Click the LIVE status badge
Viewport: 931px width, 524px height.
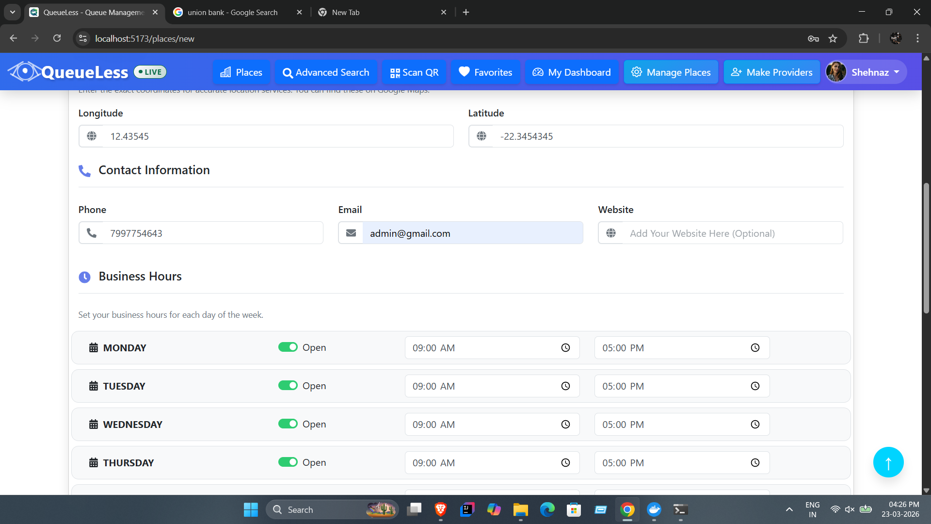(150, 72)
